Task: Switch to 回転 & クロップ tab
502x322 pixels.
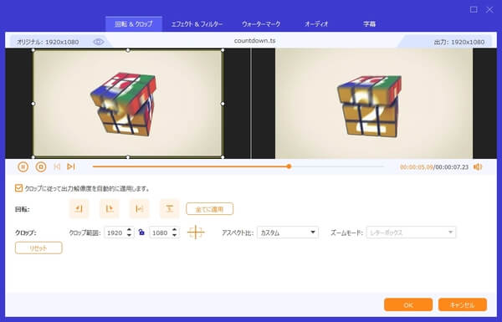Action: tap(134, 24)
